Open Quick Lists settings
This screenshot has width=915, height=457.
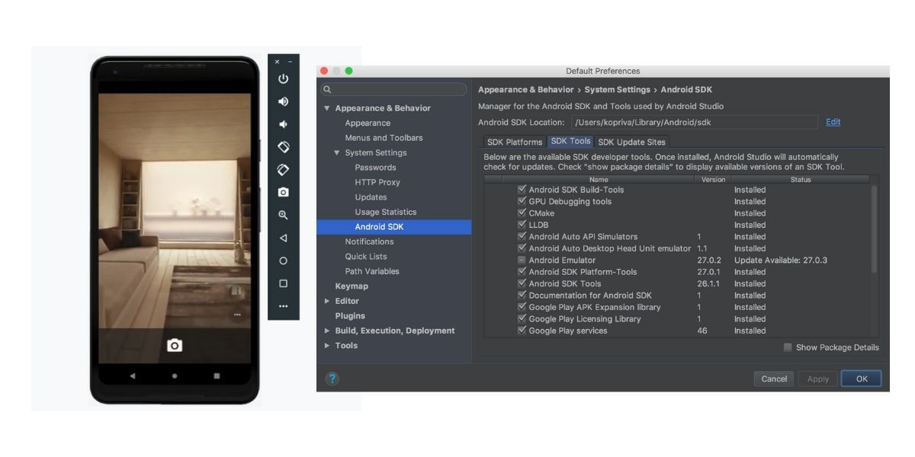pos(366,257)
